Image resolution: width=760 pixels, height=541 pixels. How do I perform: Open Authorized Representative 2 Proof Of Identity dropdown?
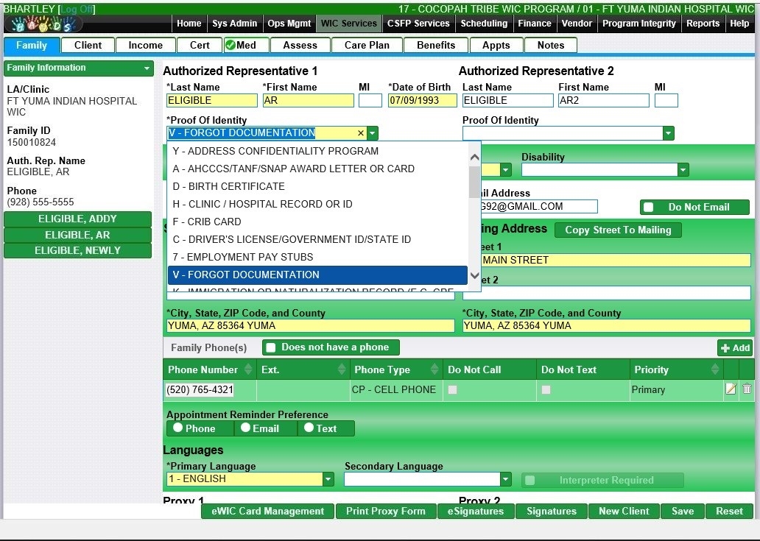668,133
